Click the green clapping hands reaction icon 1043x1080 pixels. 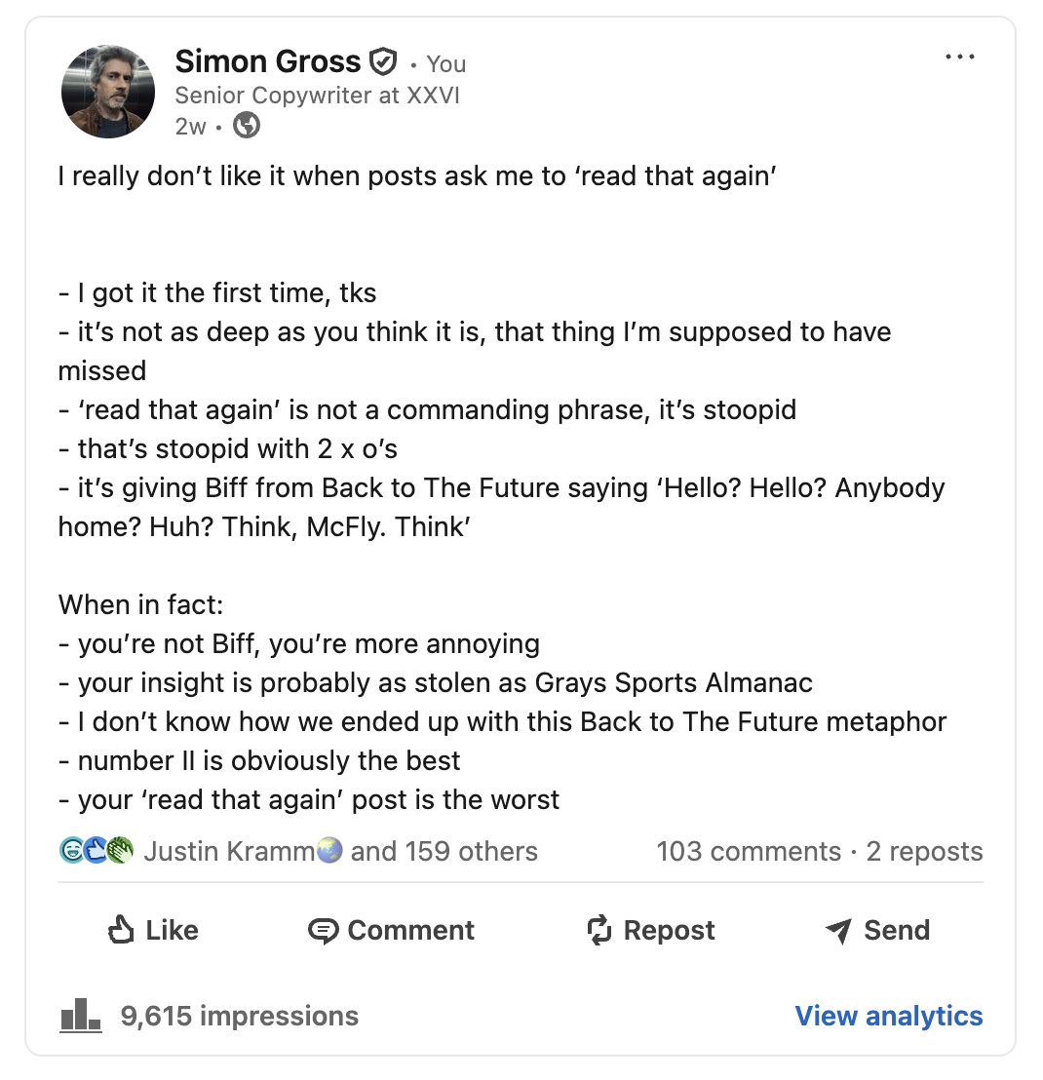click(x=120, y=851)
